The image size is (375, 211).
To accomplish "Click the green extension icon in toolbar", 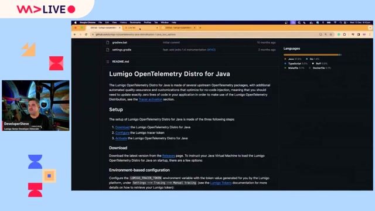I will click(x=339, y=35).
